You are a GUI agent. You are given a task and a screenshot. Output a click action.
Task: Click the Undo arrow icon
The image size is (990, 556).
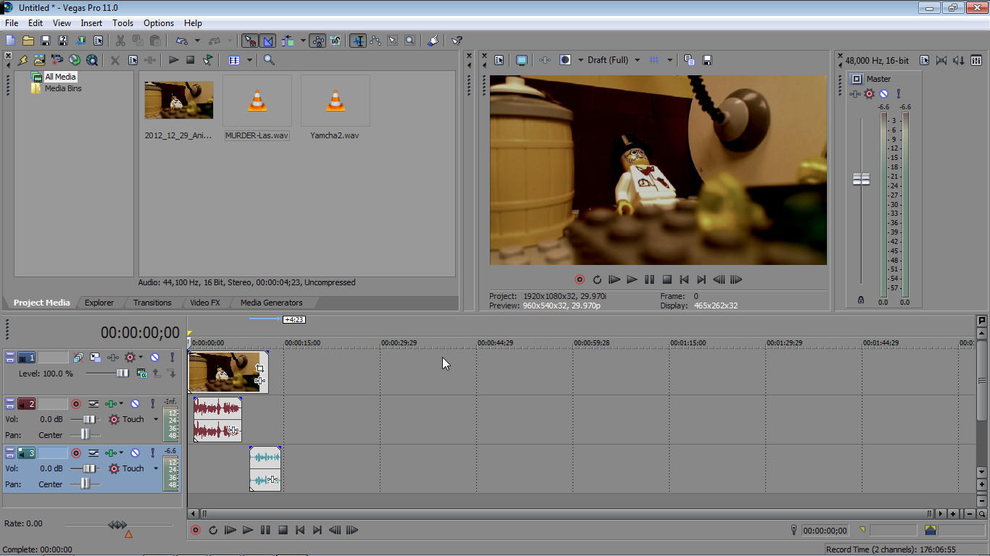181,41
